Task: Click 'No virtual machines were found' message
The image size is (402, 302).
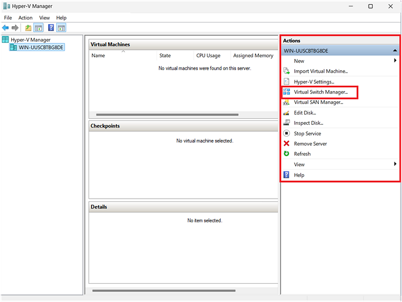Action: click(205, 68)
